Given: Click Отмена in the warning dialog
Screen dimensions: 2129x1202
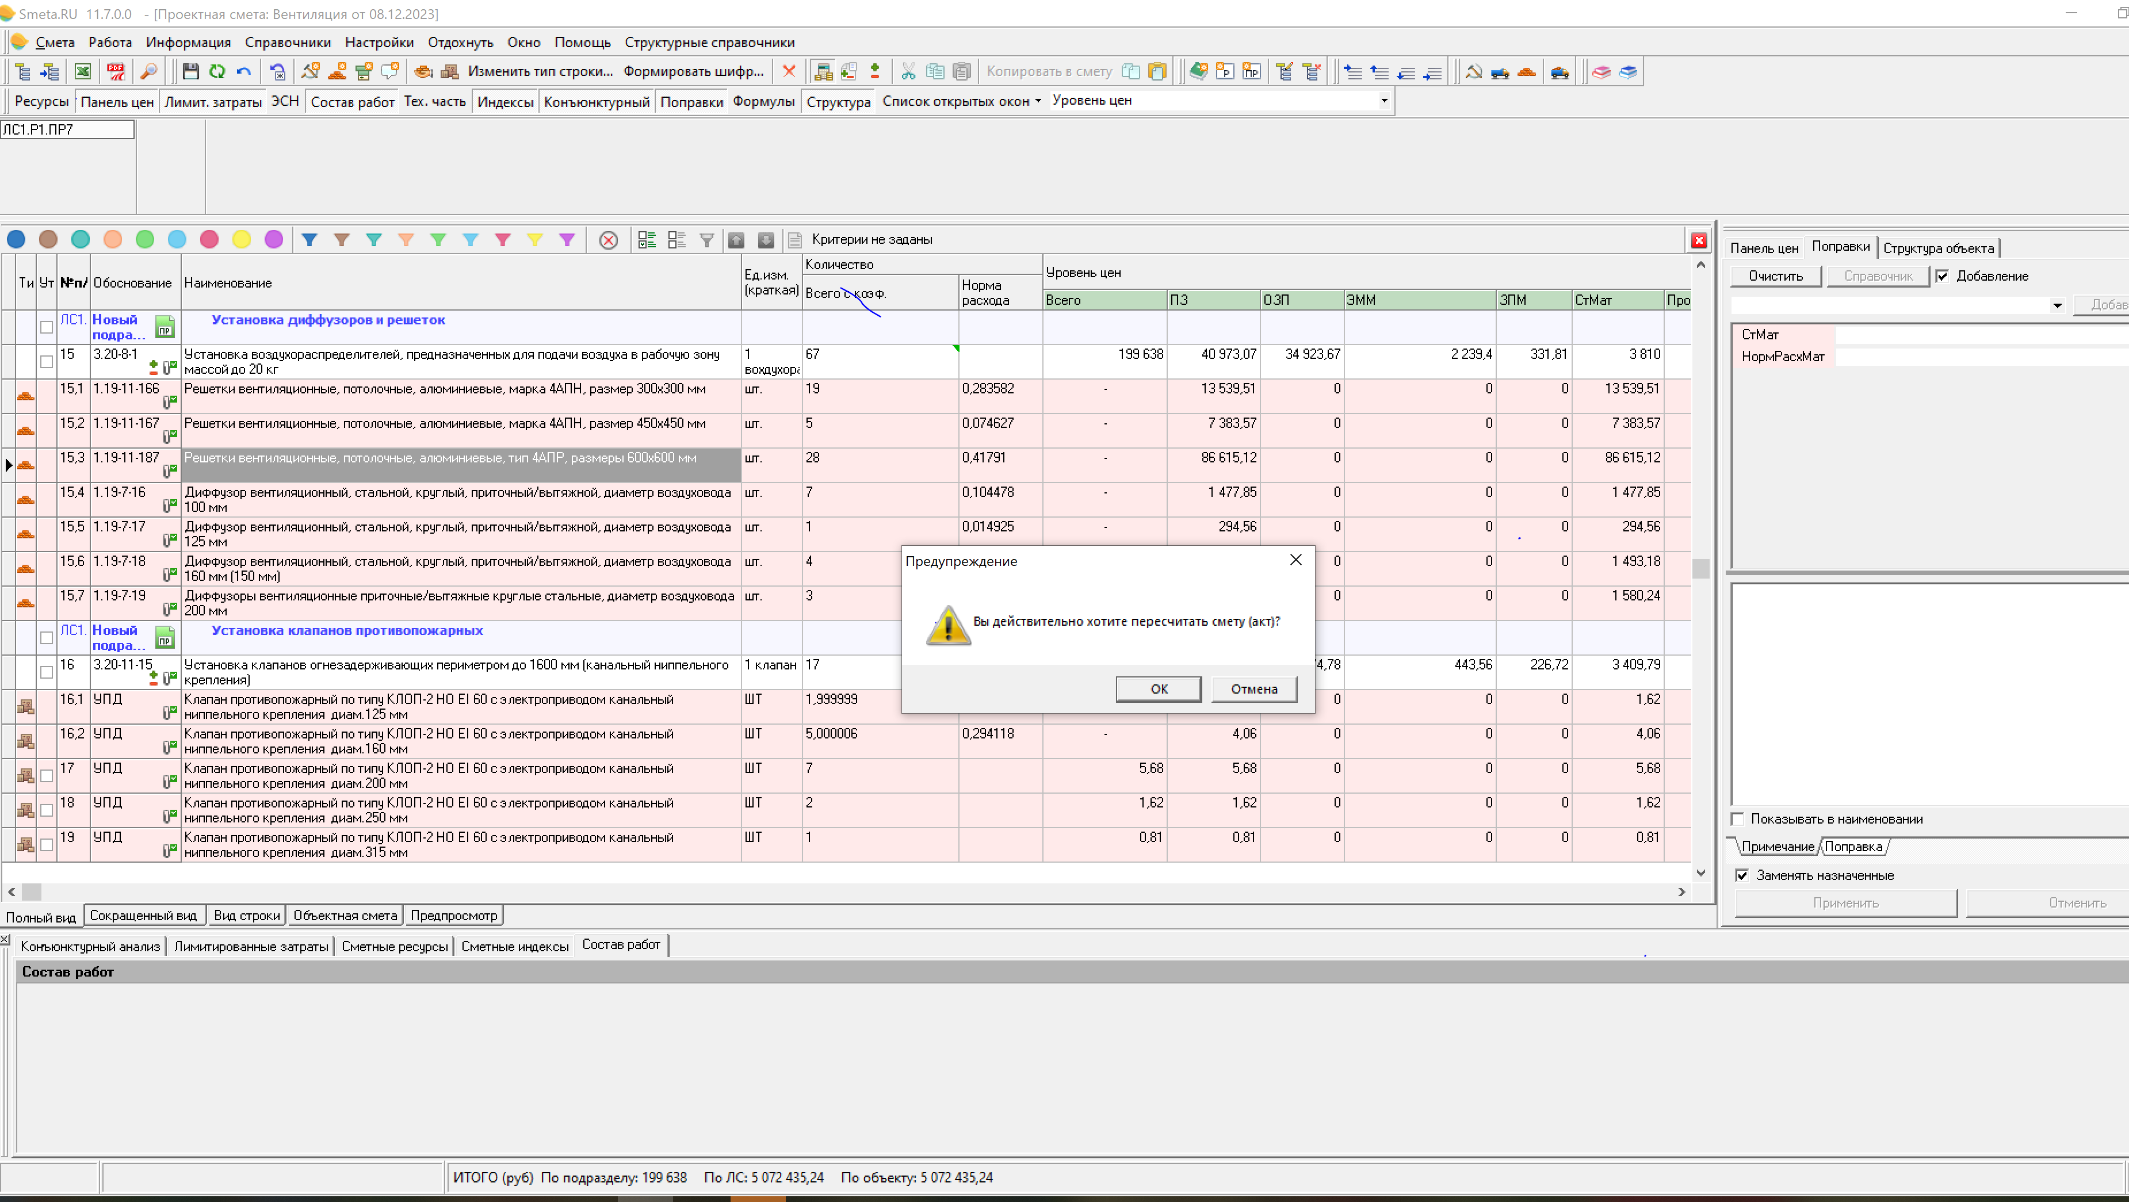Looking at the screenshot, I should pos(1253,689).
